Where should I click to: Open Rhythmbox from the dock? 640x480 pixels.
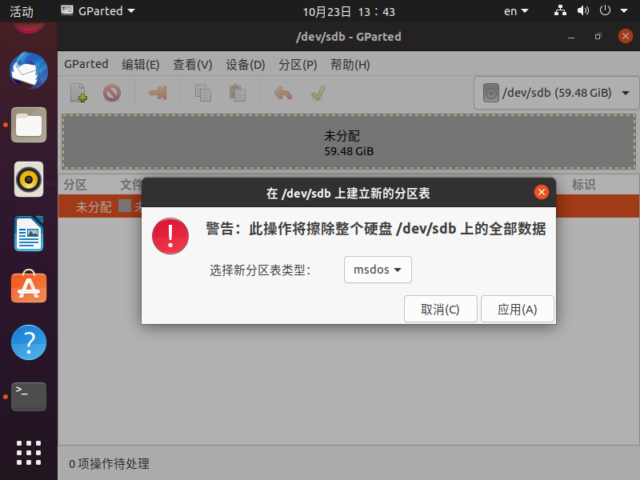click(x=29, y=179)
